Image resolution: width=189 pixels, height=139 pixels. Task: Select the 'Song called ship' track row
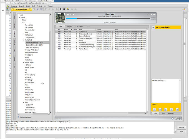[101, 36]
